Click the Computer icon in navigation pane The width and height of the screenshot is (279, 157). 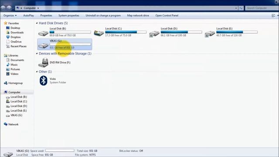coord(6,92)
